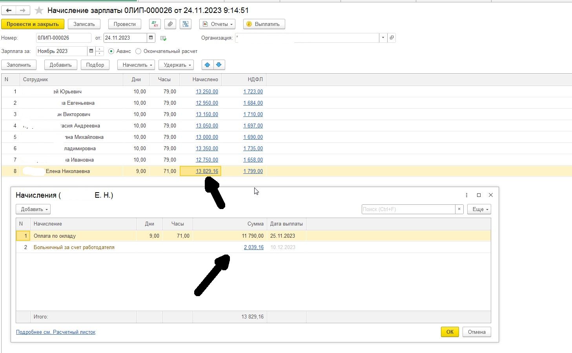The height and width of the screenshot is (353, 572).
Task: Expand the Начислить dropdown
Action: click(136, 65)
